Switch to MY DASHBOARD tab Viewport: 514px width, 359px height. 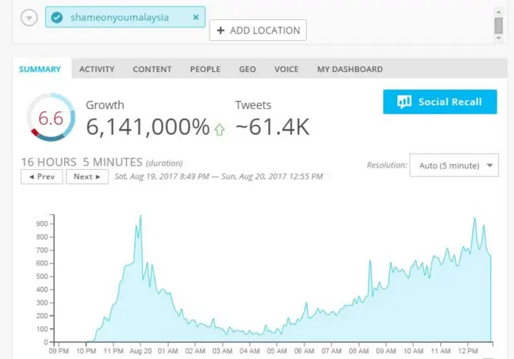coord(349,70)
